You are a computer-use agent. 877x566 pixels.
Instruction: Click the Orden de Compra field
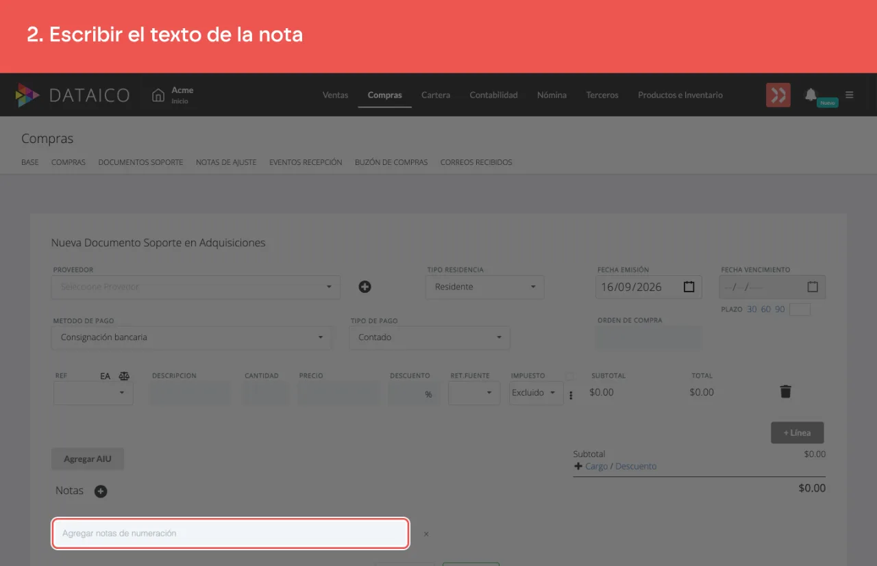(x=650, y=337)
